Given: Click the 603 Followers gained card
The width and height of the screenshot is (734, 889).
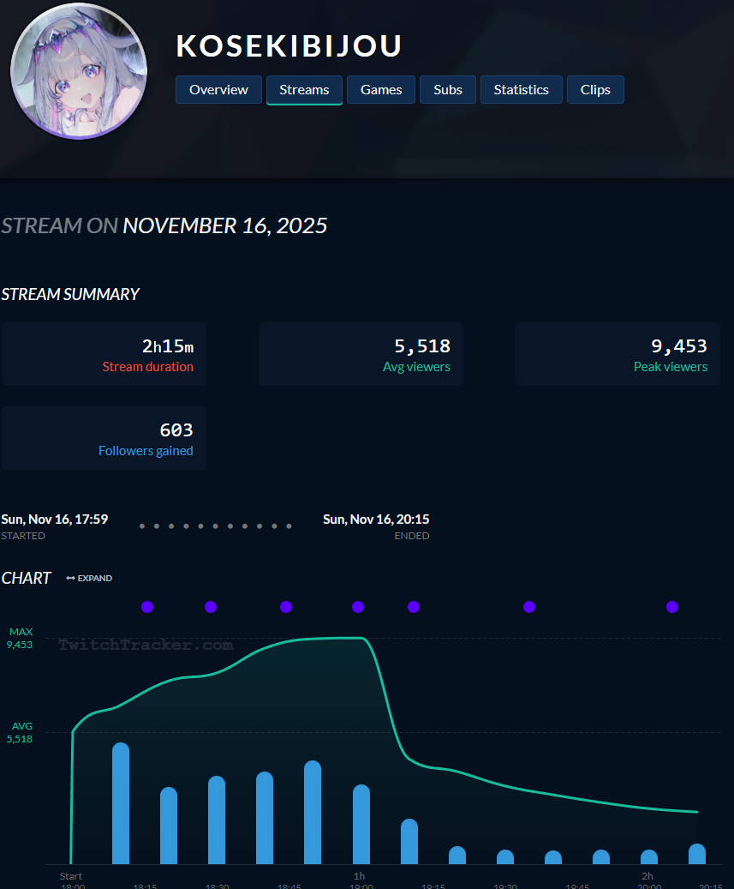Looking at the screenshot, I should [x=104, y=438].
